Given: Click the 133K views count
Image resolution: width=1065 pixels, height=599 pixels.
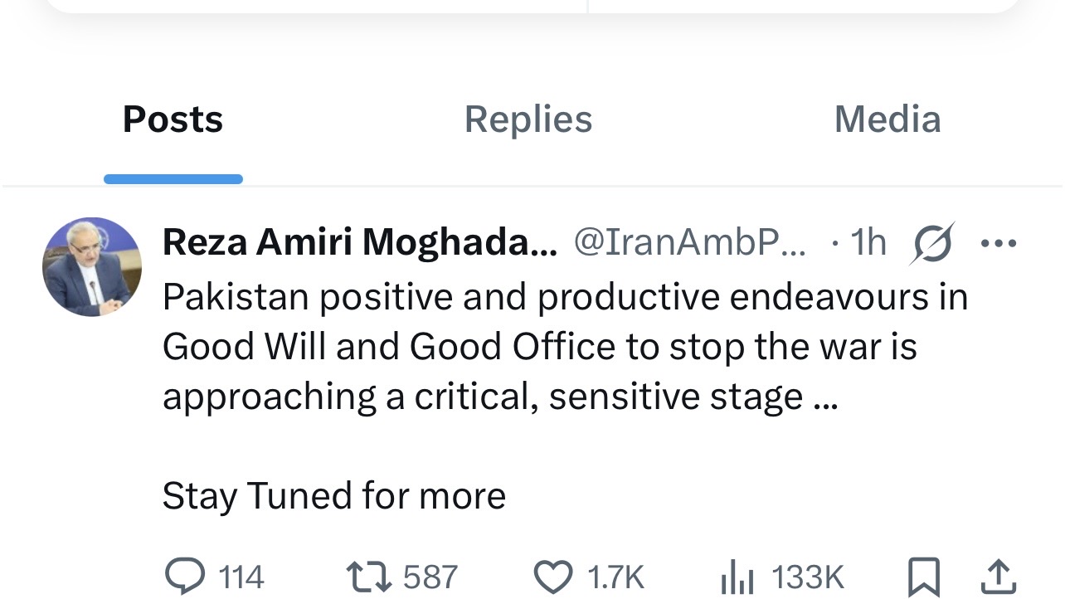Looking at the screenshot, I should click(x=807, y=577).
